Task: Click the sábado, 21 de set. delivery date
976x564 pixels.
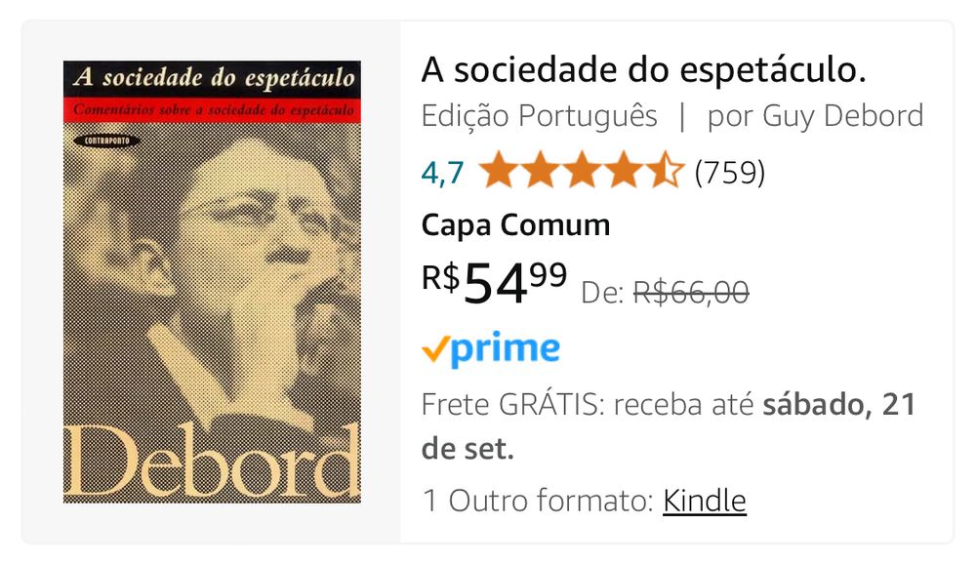Action: 669,426
